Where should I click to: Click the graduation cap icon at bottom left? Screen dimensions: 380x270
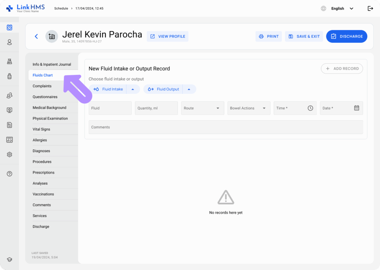(10, 260)
